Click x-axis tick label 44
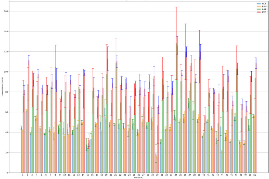 click(x=222, y=175)
